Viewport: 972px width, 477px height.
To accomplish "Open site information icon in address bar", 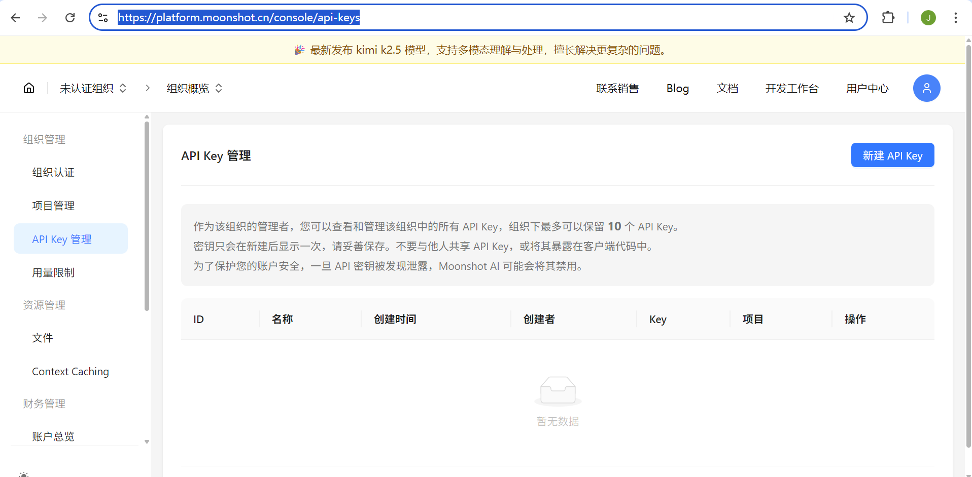I will [x=103, y=18].
